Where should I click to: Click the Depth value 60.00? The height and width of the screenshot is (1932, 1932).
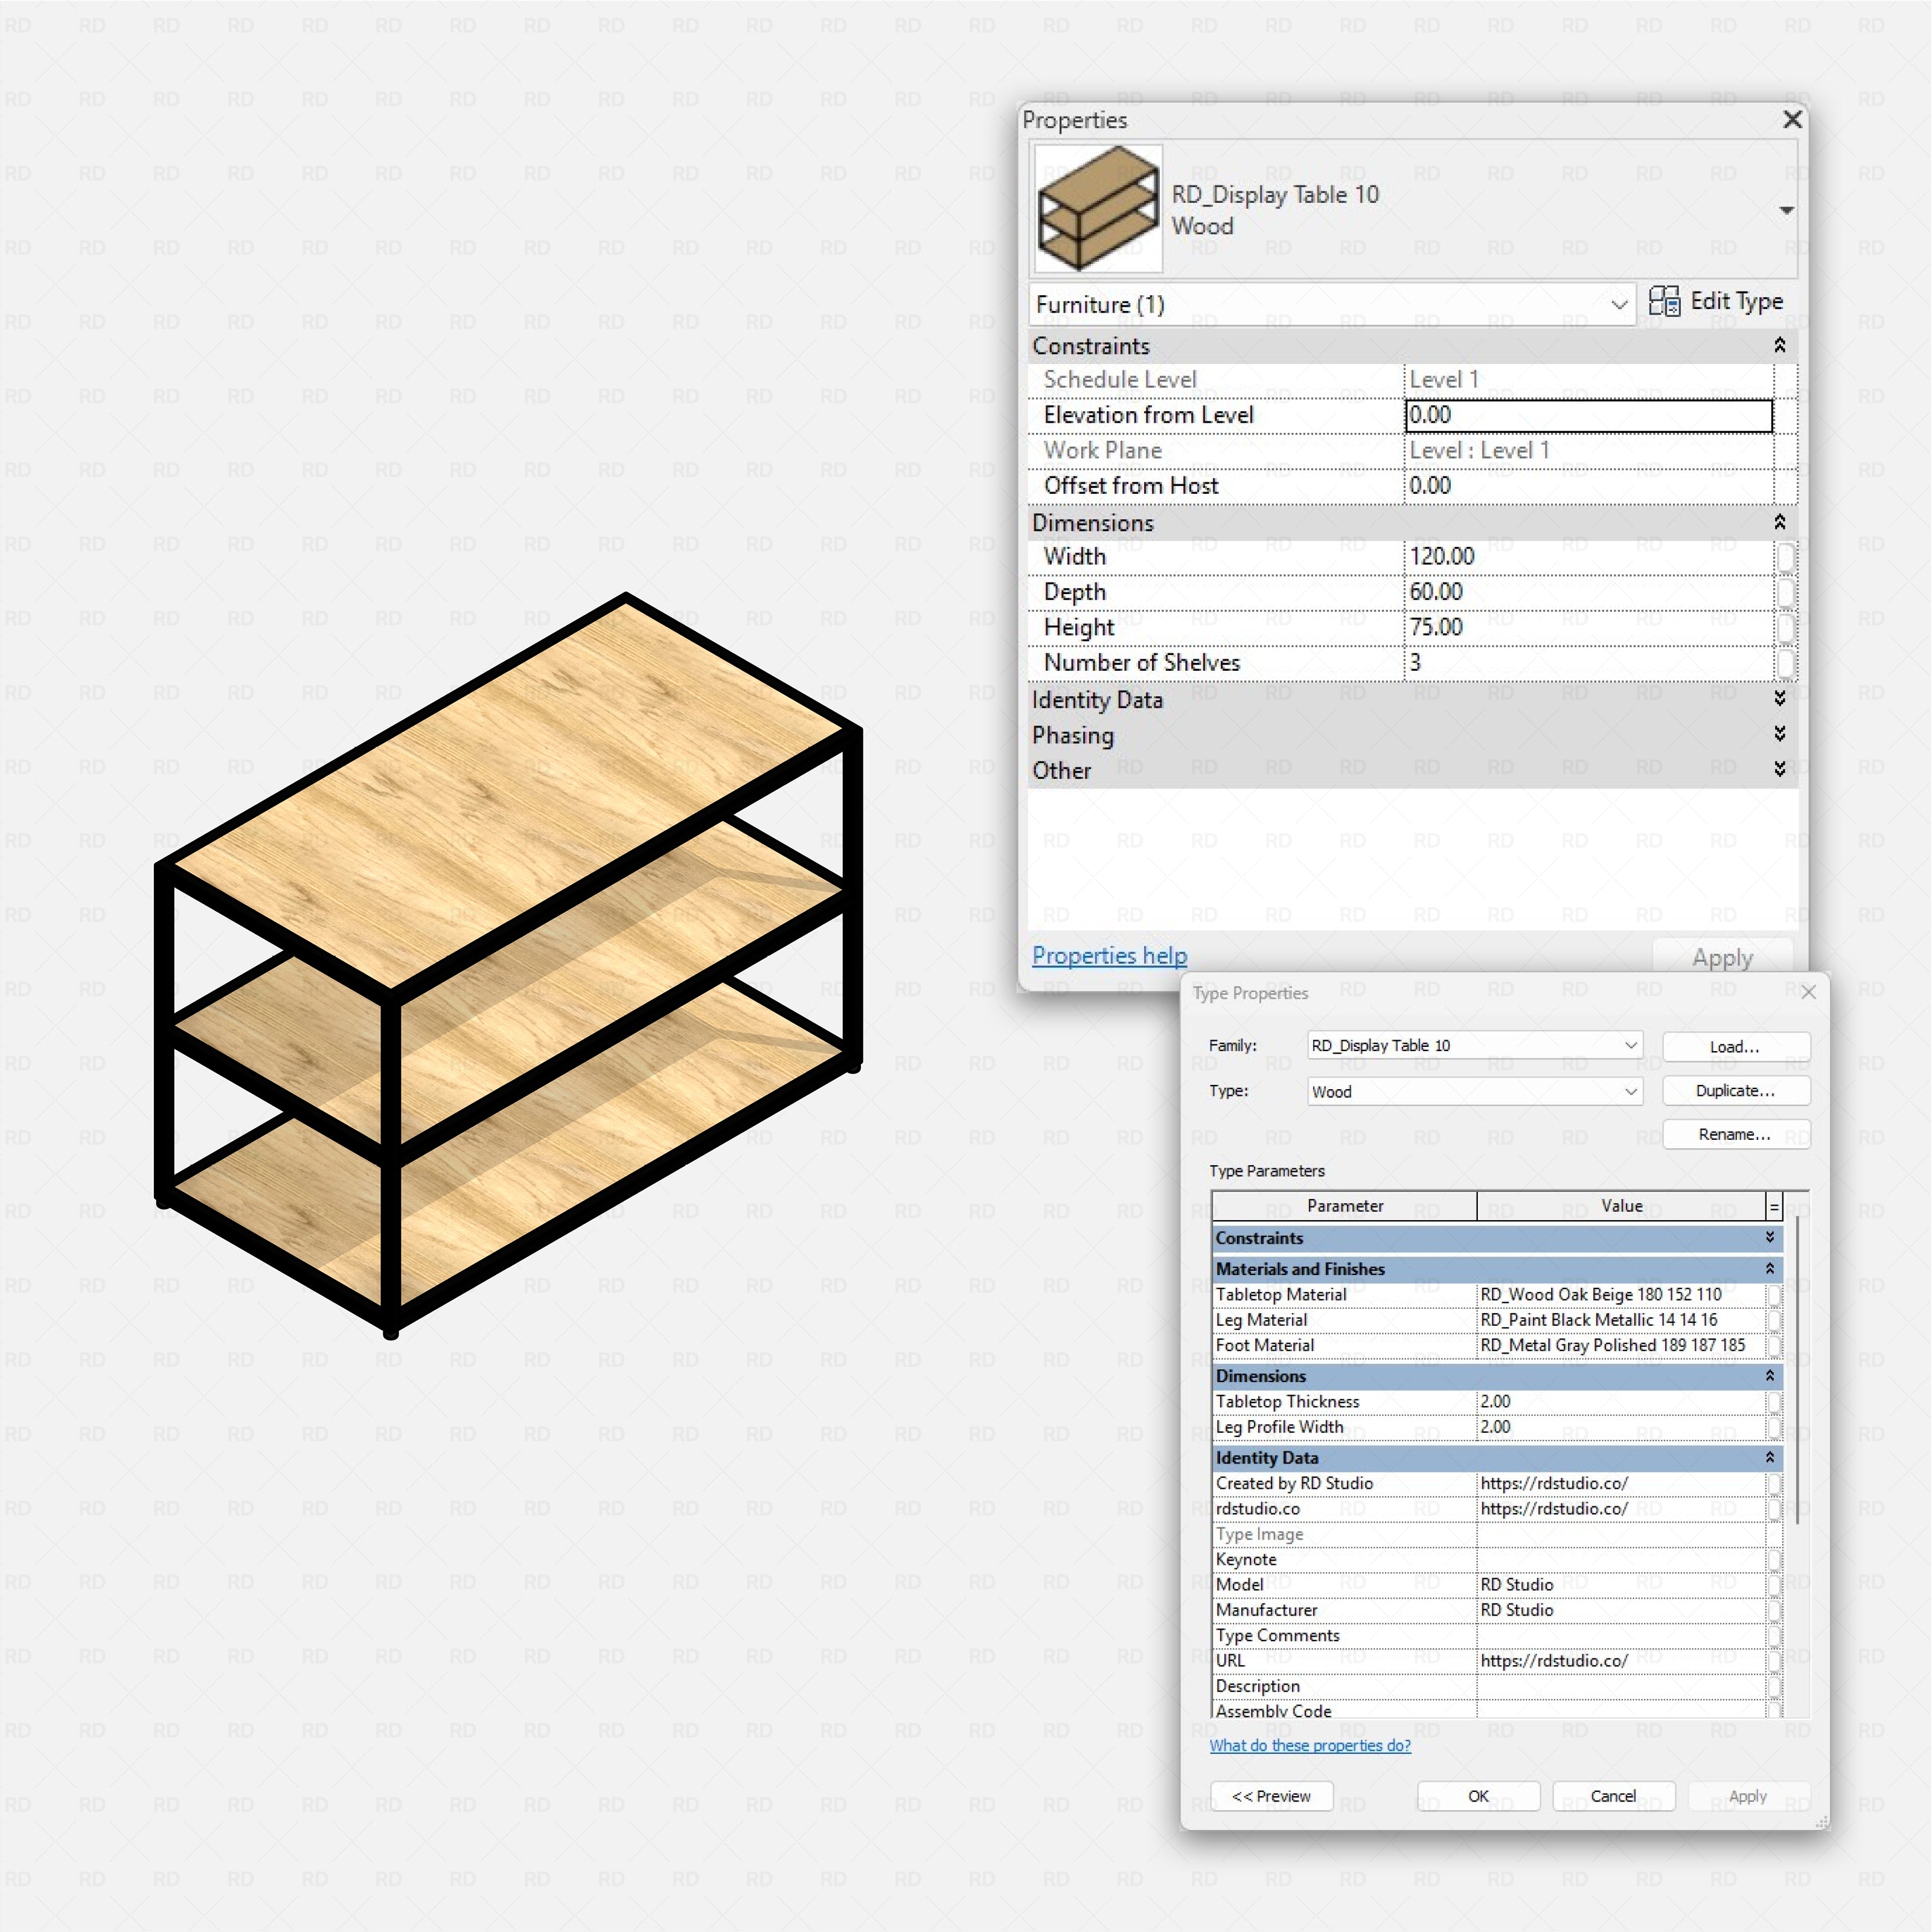click(1589, 592)
